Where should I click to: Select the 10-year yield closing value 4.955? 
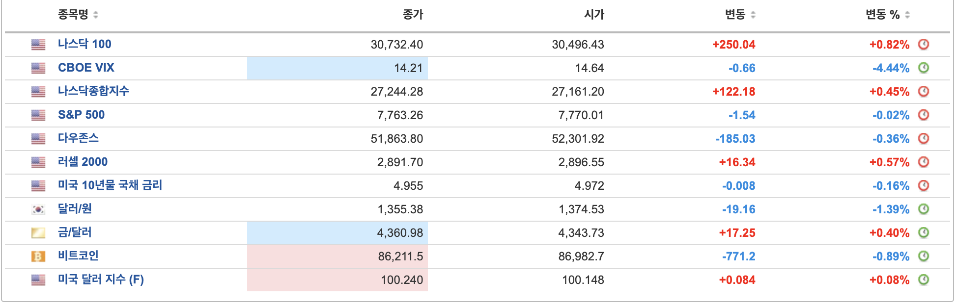(408, 186)
